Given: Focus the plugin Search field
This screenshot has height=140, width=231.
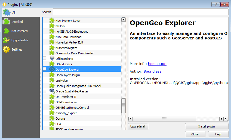Looking at the screenshot, I should pos(140,12).
